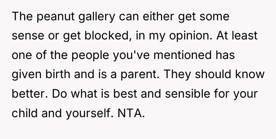Click the word "birth" in the comment
Viewport: 276px width, 139px height.
coord(58,74)
